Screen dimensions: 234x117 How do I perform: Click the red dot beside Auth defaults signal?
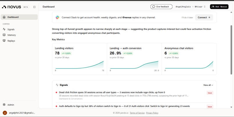click(56, 106)
